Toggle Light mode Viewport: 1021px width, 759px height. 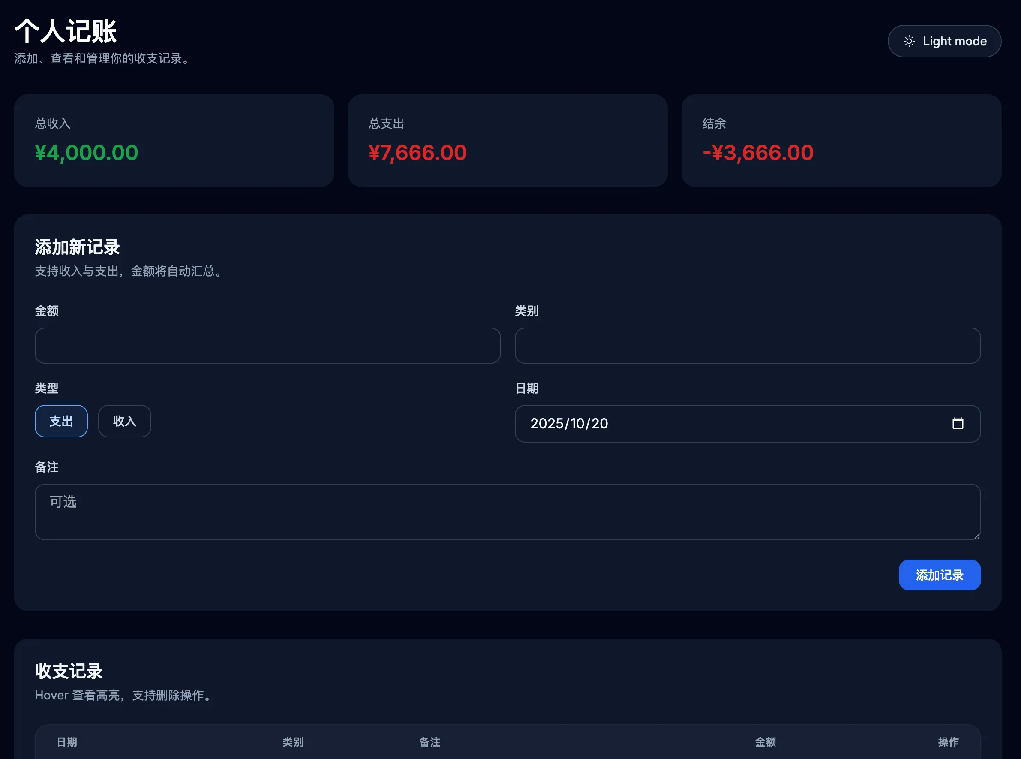point(944,41)
